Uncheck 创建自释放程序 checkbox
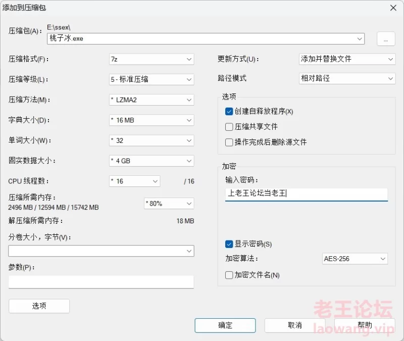Screen dimensions: 404x341 point(229,111)
